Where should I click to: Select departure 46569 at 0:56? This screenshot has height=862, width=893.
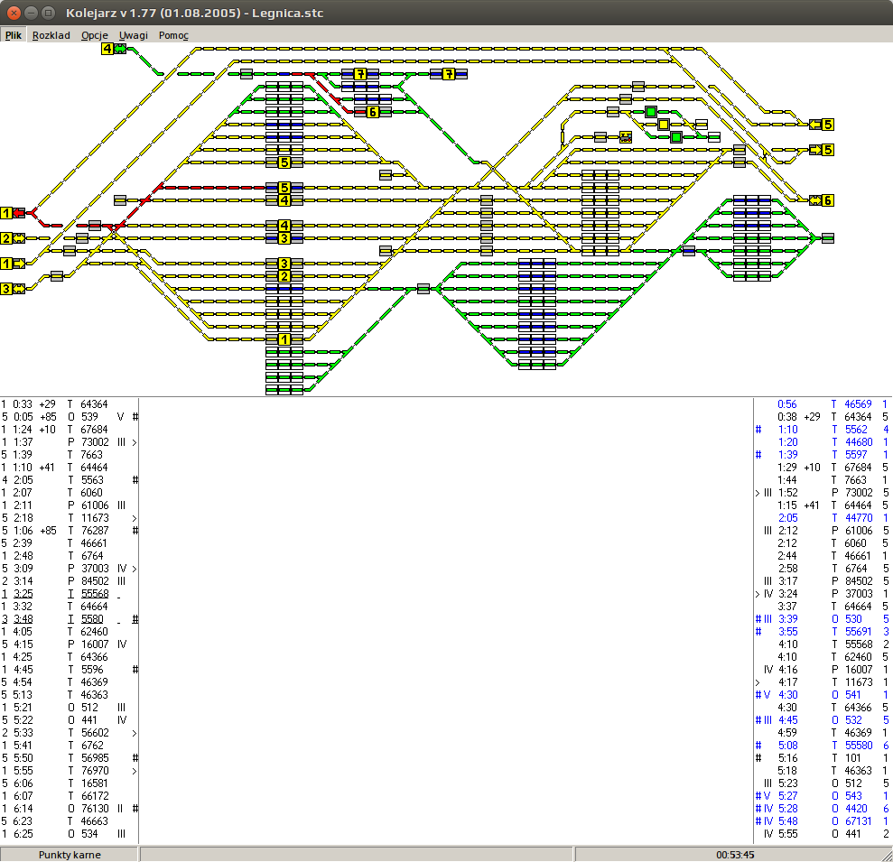pos(823,404)
